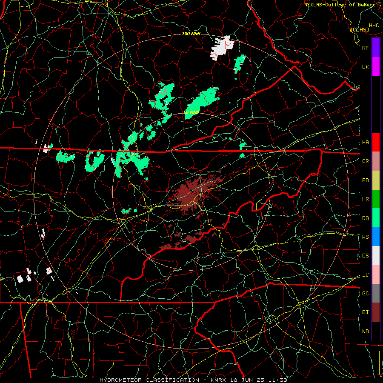Image resolution: width=383 pixels, height=383 pixels.
Task: Select the dusty pink GR legend swatch
Action: (x=376, y=161)
